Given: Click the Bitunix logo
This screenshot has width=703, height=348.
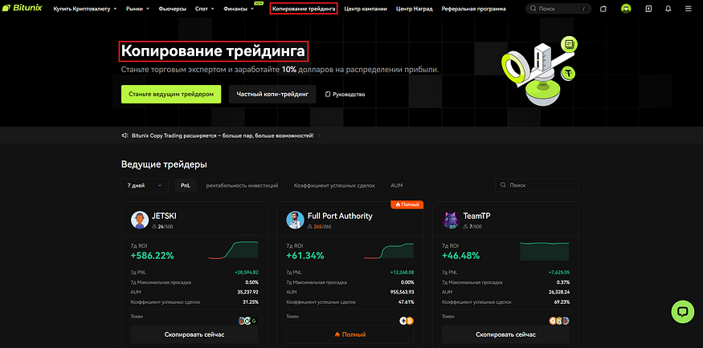Looking at the screenshot, I should click(x=23, y=9).
